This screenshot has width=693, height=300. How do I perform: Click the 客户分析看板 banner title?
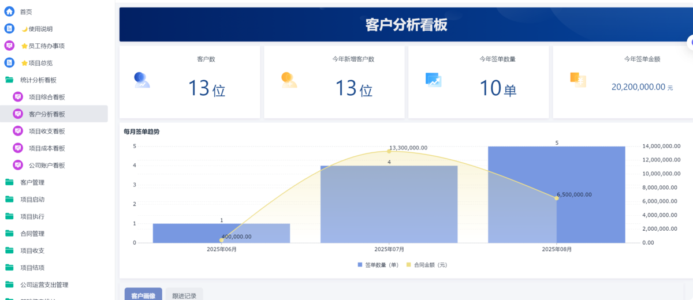(x=406, y=25)
